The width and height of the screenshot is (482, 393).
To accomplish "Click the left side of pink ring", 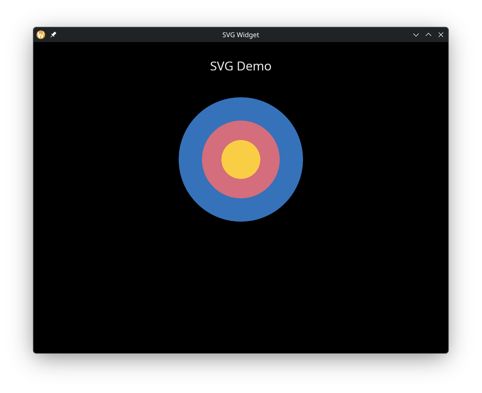I will coord(212,159).
